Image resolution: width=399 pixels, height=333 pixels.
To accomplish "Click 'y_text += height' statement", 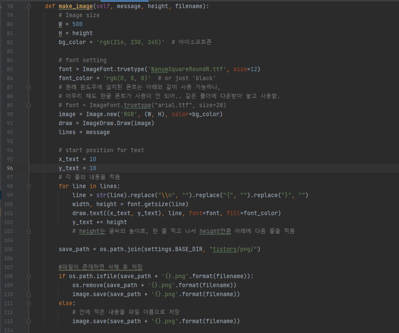I will (x=99, y=222).
